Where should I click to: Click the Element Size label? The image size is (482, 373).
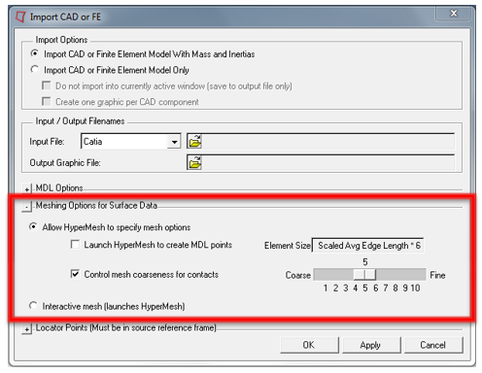click(x=288, y=246)
